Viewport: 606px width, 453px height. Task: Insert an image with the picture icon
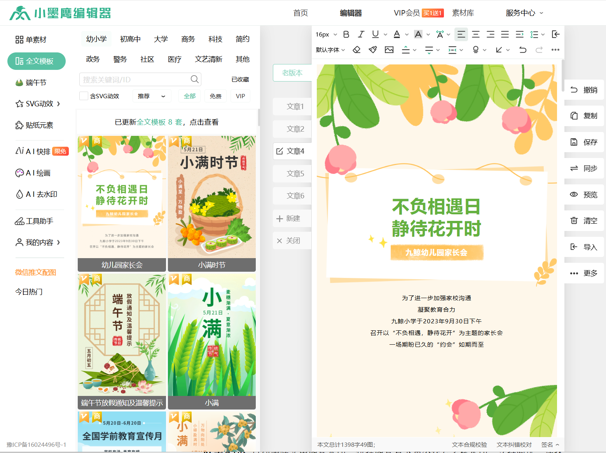[x=389, y=50]
